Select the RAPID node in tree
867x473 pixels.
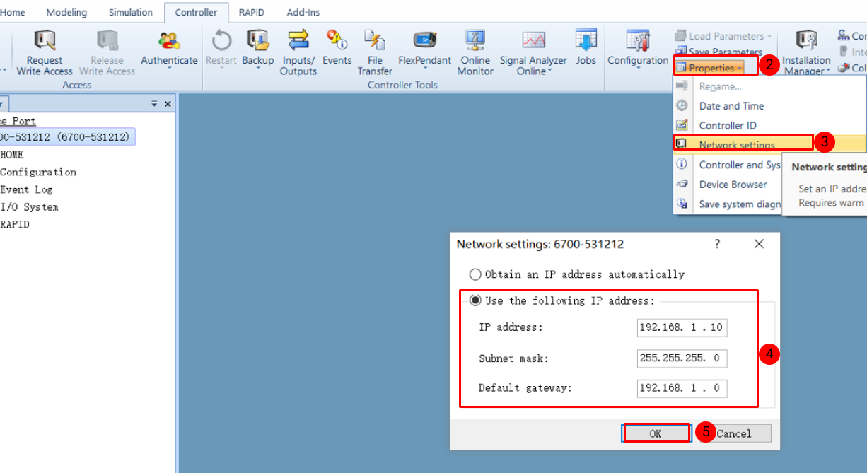tap(15, 225)
